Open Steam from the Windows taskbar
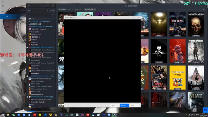Screen dimensions: 208x117 (114, 115)
